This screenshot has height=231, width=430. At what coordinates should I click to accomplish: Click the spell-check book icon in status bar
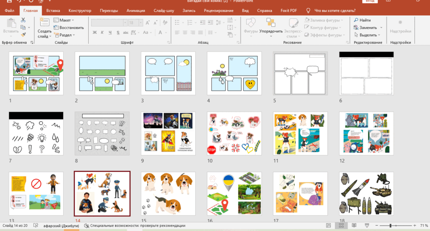tap(36, 226)
